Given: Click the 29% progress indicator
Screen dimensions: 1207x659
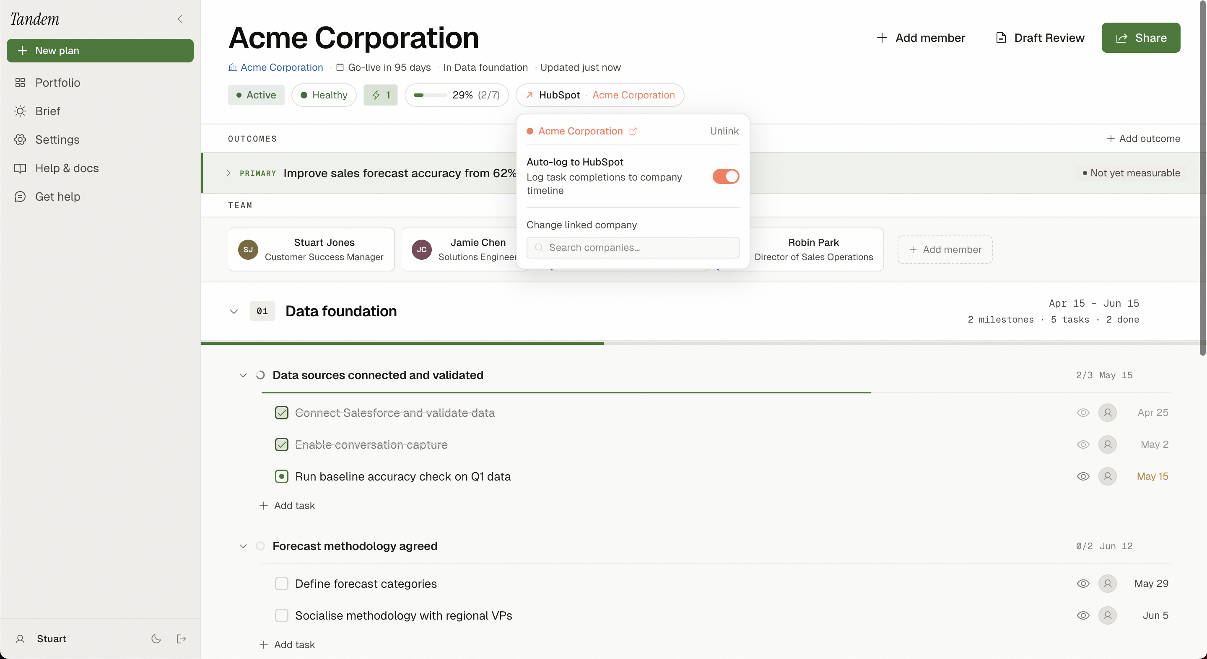Looking at the screenshot, I should click(457, 95).
